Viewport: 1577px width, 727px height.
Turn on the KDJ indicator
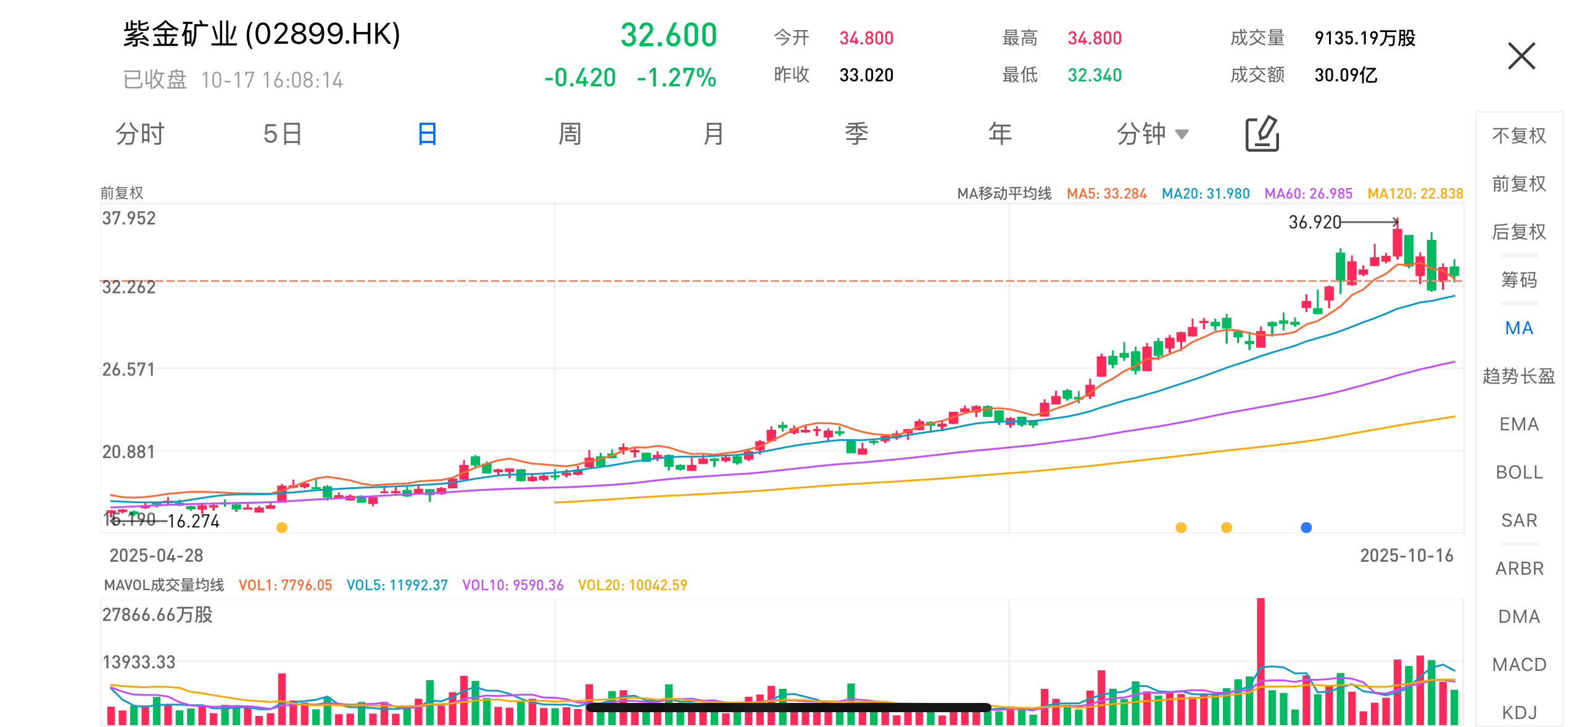(x=1518, y=713)
